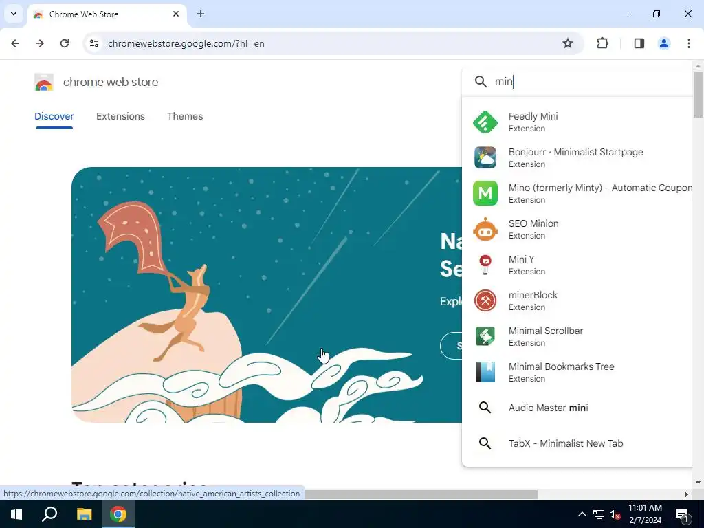Click the Chrome Web Store logo
This screenshot has width=704, height=528.
click(x=43, y=82)
